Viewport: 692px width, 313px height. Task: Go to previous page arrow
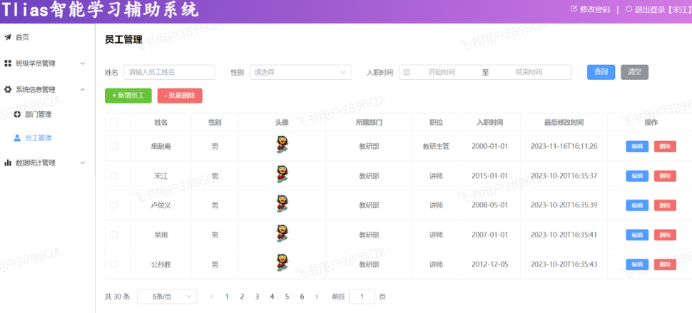tap(212, 297)
